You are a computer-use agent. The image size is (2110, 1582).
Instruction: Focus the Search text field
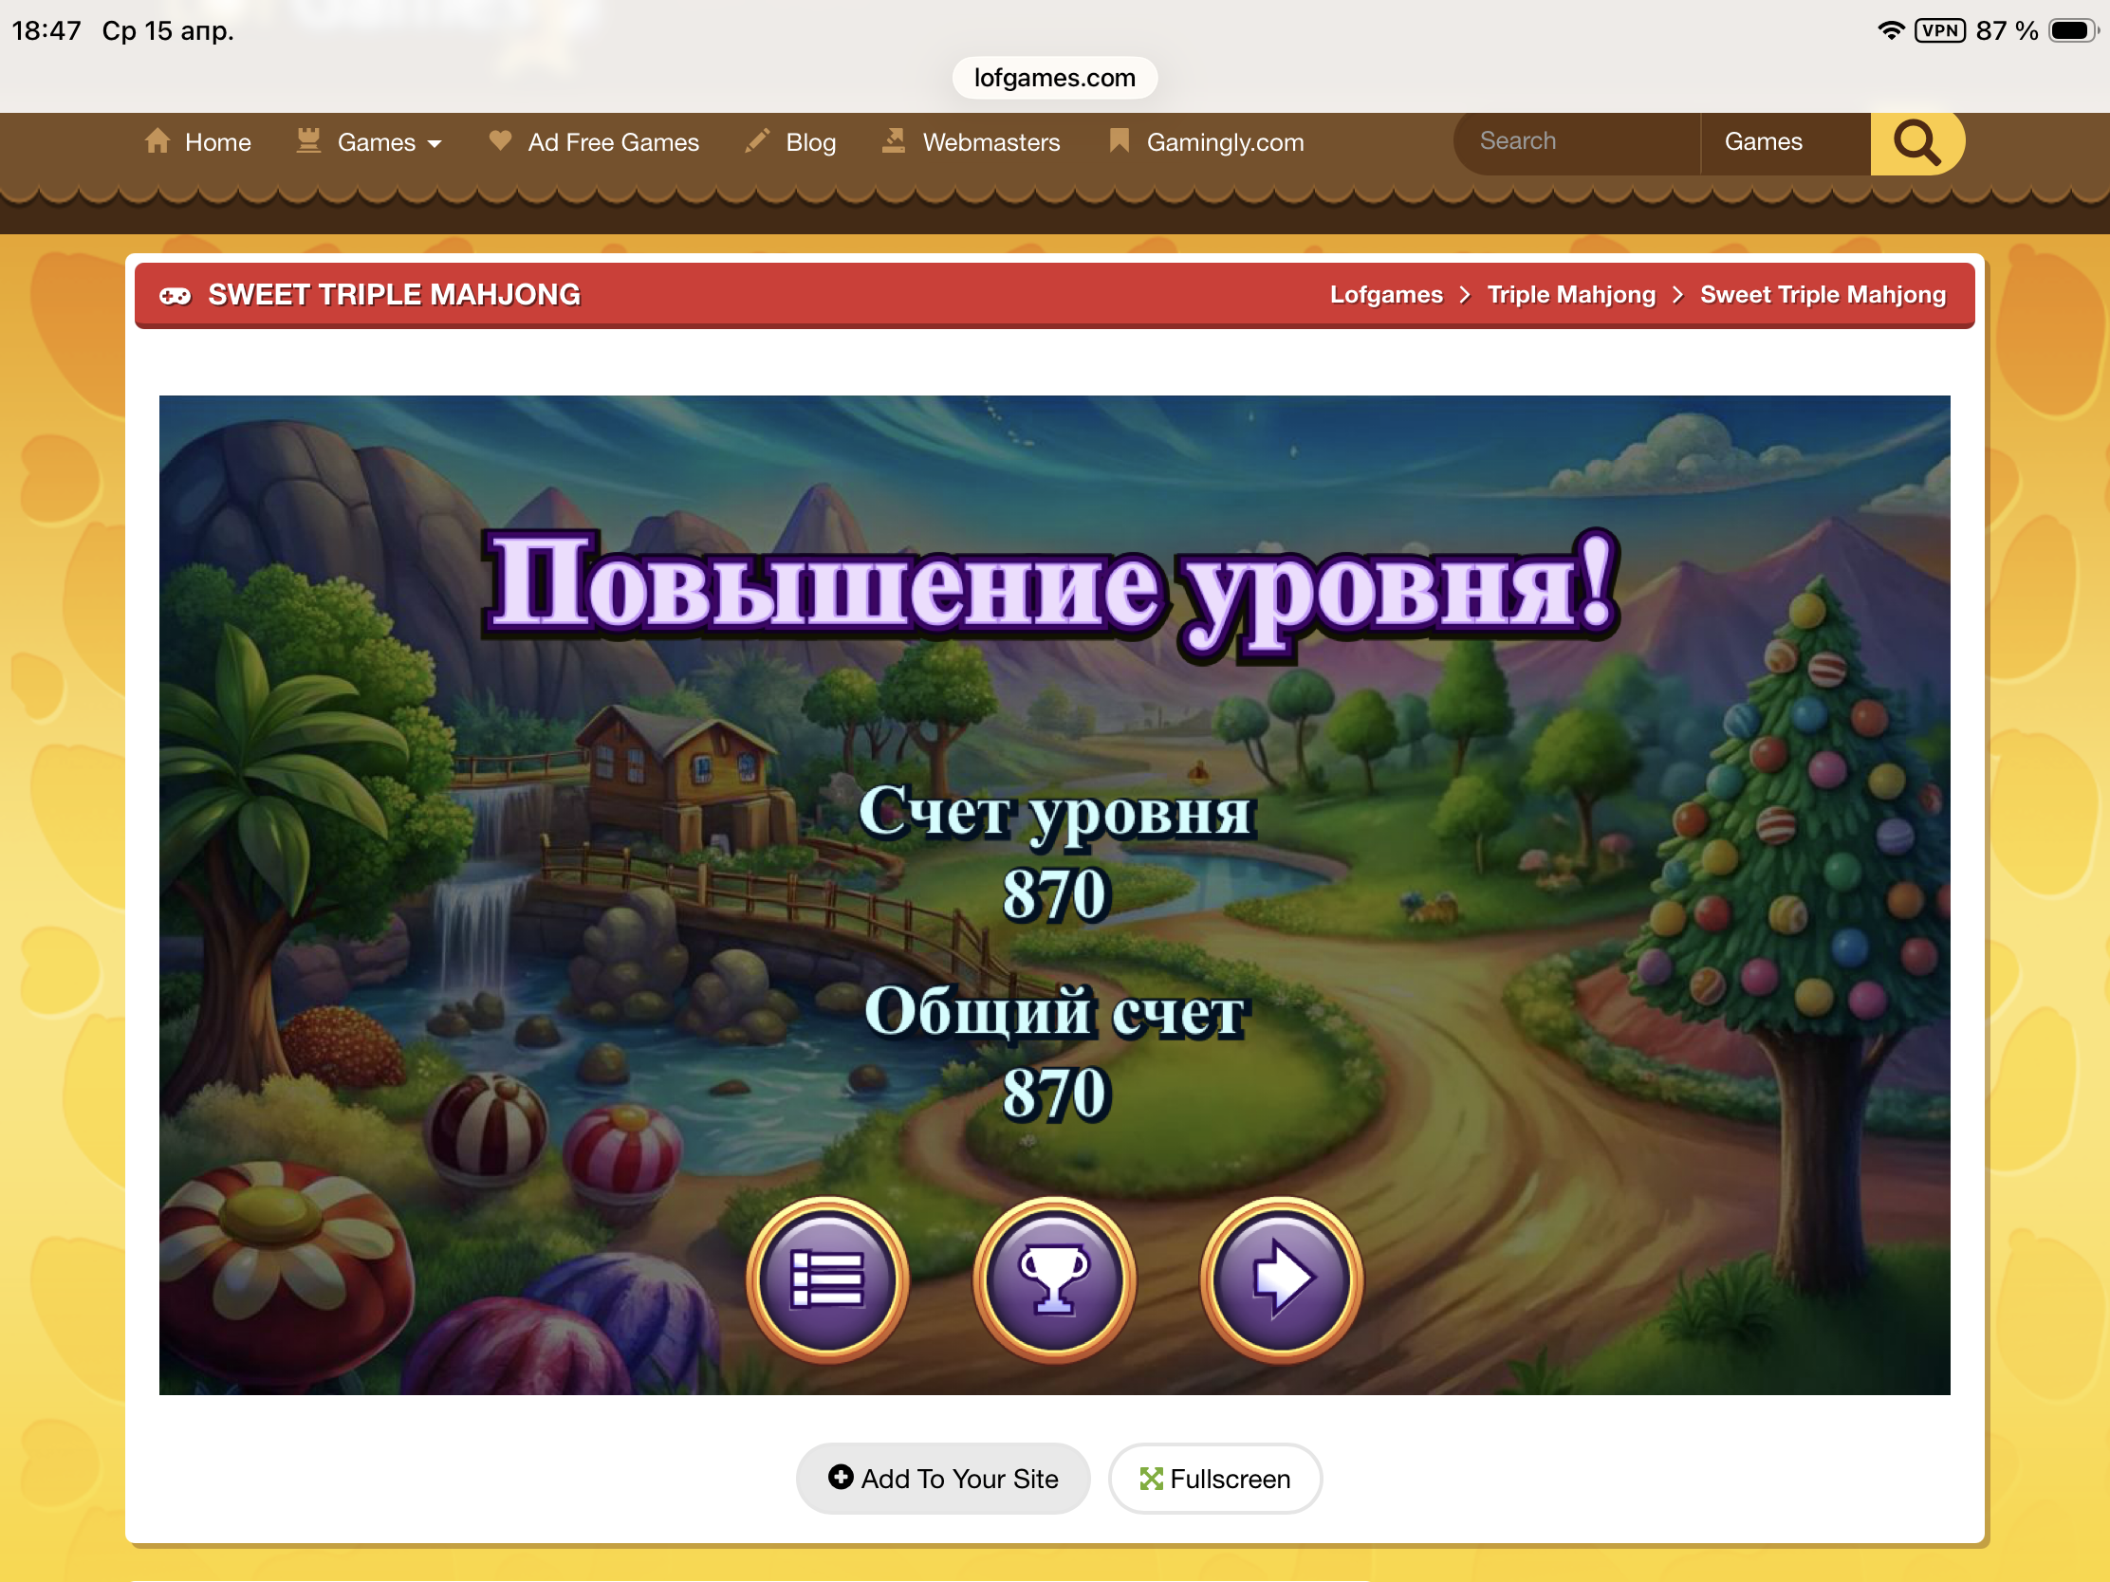pos(1574,141)
